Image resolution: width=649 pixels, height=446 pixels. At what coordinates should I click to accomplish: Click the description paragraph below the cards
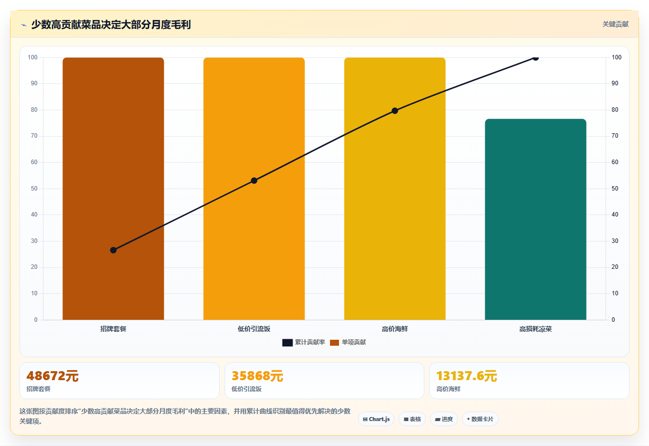click(185, 416)
